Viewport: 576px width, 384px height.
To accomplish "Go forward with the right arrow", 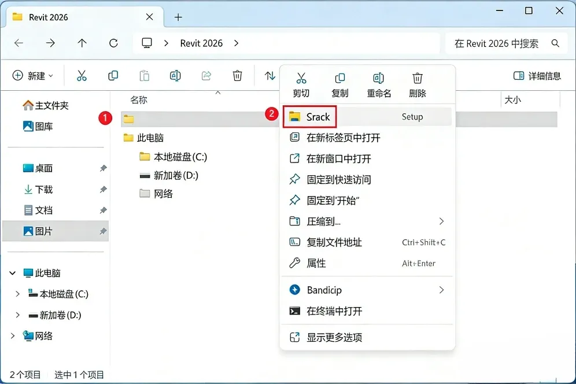I will (50, 43).
